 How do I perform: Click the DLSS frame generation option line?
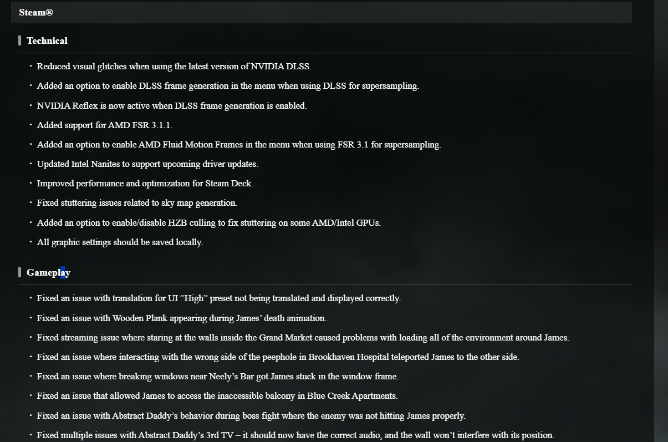click(x=228, y=86)
